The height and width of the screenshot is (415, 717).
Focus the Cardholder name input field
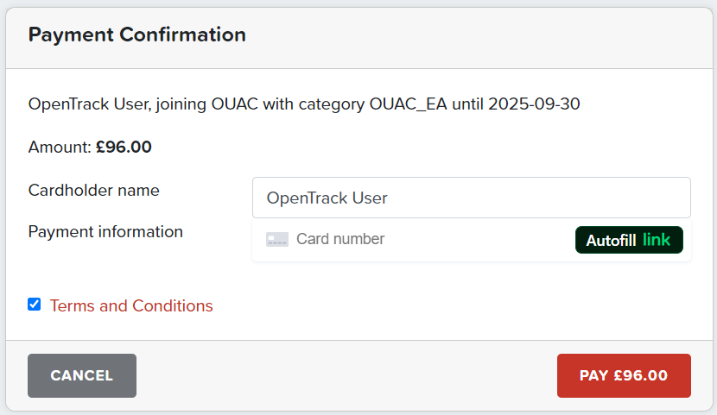472,198
